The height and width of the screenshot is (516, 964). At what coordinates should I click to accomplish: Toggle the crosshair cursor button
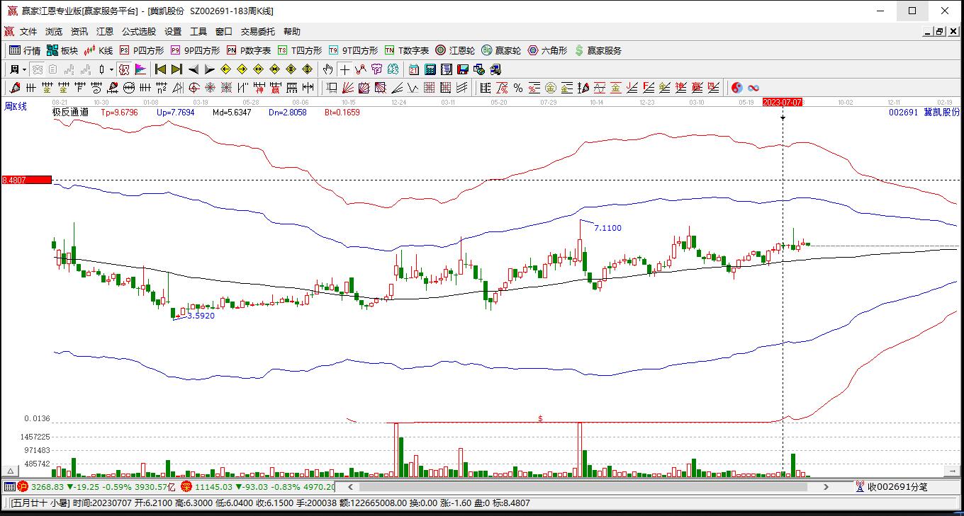tap(344, 69)
